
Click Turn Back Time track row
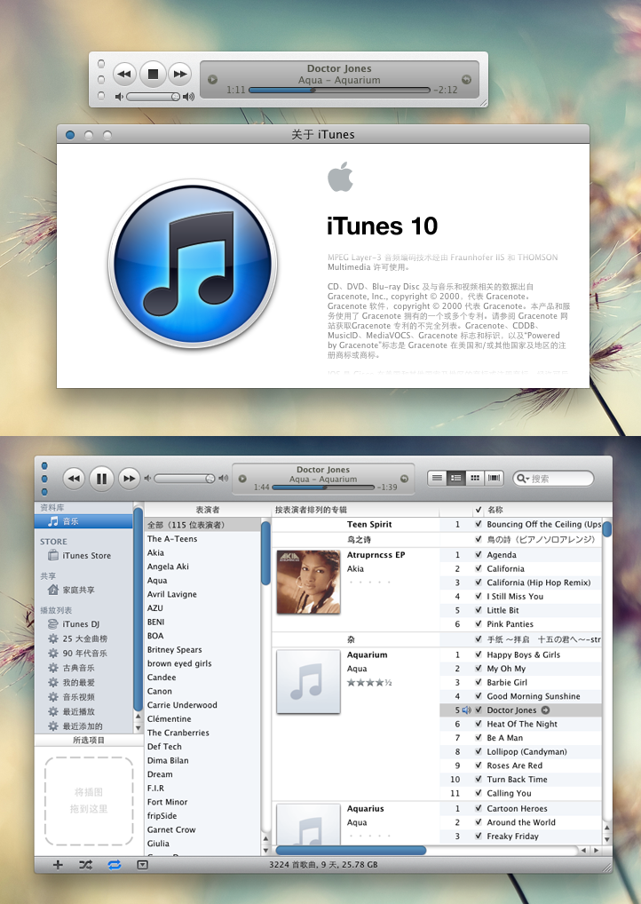point(522,780)
